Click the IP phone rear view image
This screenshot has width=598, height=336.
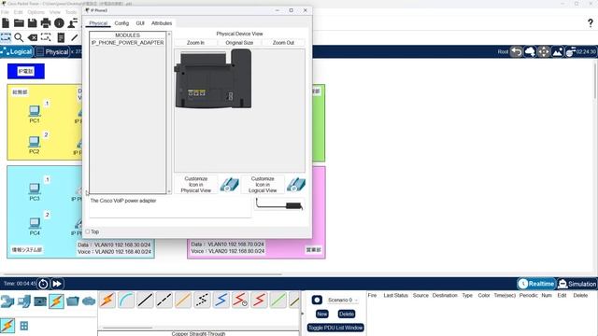(x=213, y=78)
